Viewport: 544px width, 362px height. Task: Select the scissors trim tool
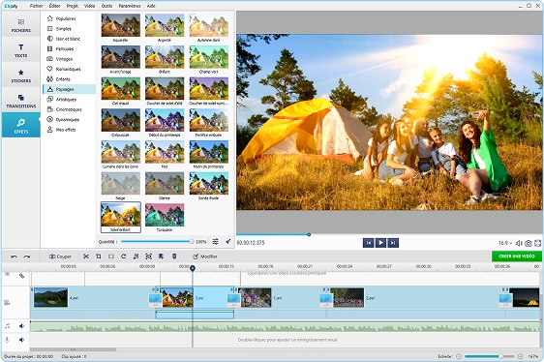click(86, 256)
